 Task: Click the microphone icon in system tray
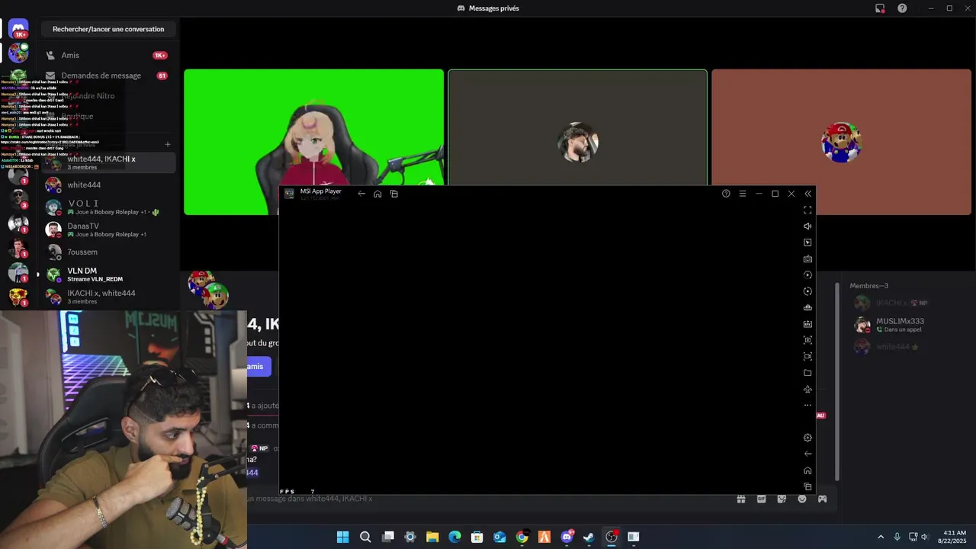pyautogui.click(x=897, y=537)
